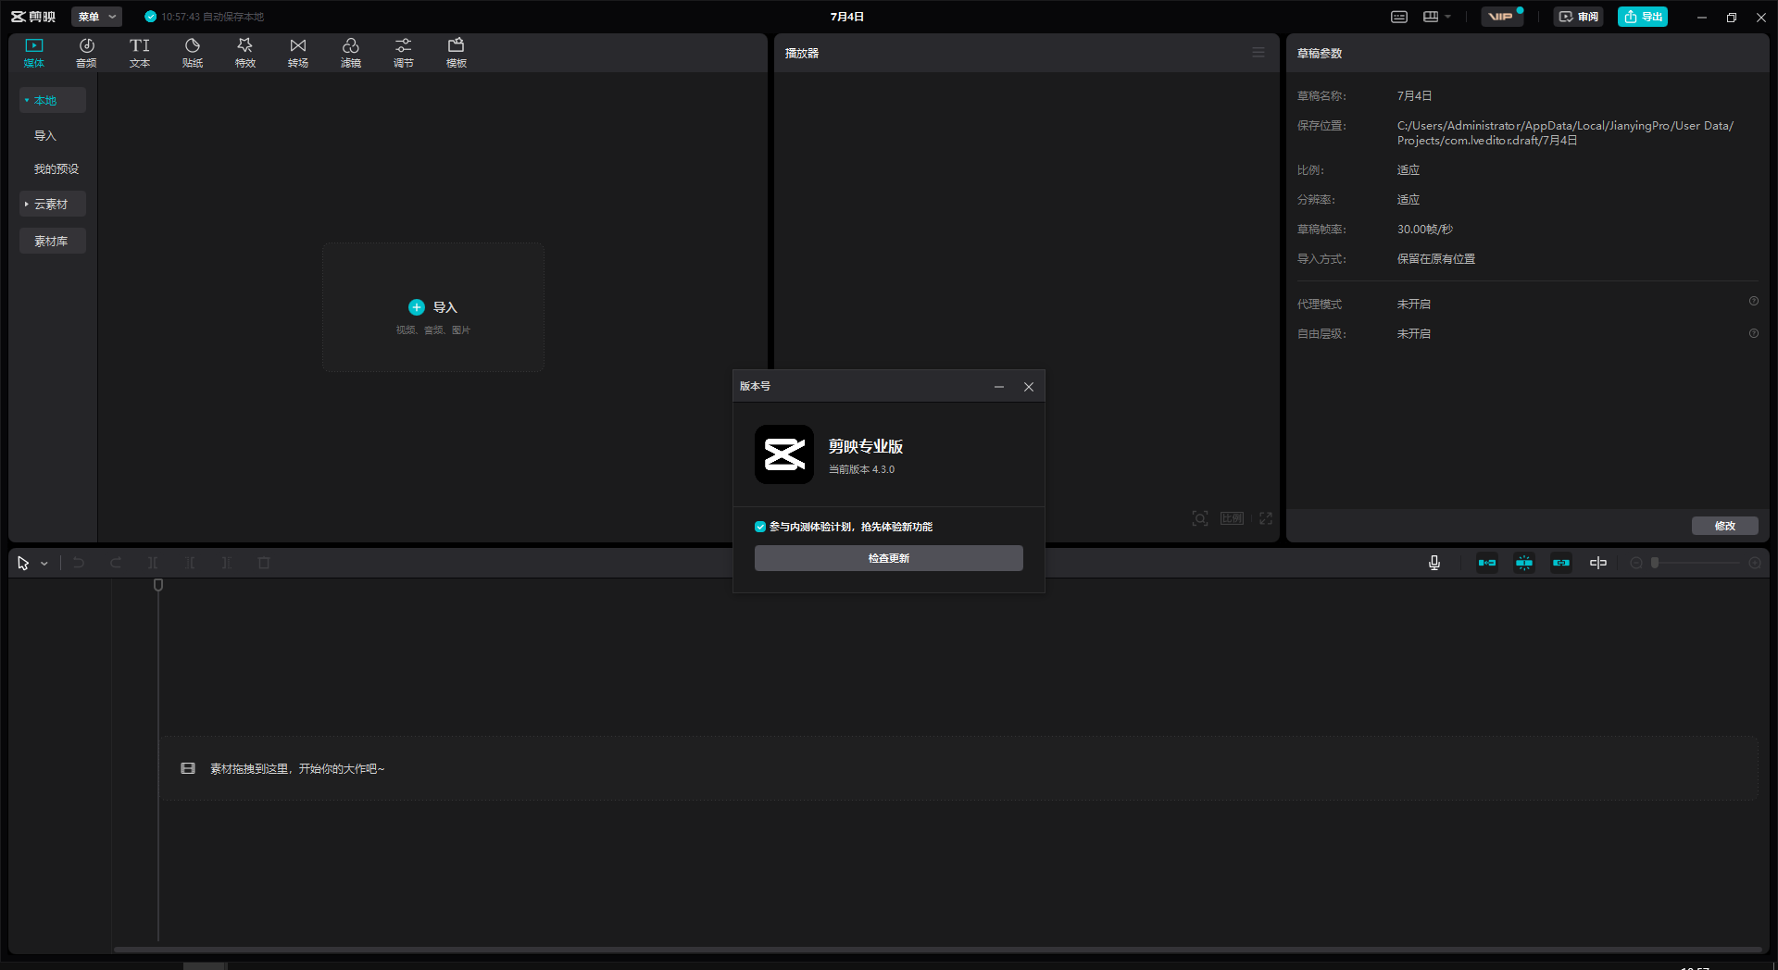The width and height of the screenshot is (1778, 970).
Task: Open the 媒体 media tab
Action: pos(34,53)
